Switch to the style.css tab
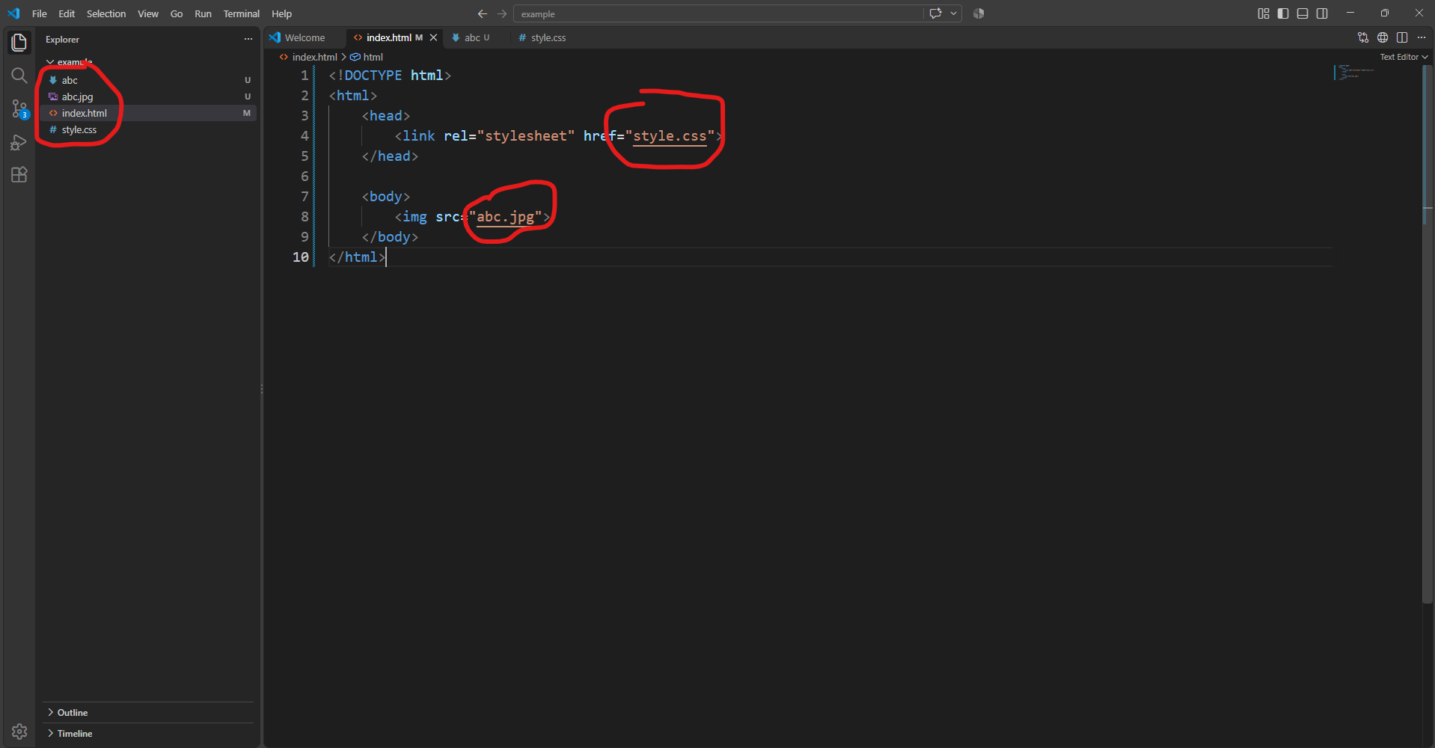This screenshot has width=1435, height=748. point(548,37)
